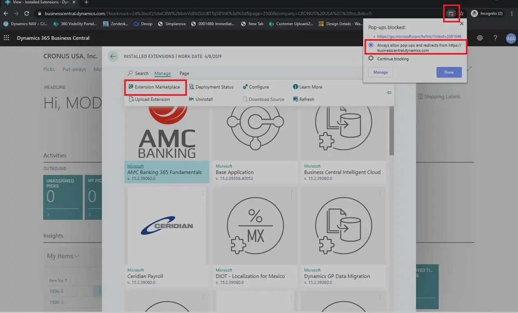The height and width of the screenshot is (313, 518).
Task: Open the pop-up blocked icon in address bar
Action: 451,13
